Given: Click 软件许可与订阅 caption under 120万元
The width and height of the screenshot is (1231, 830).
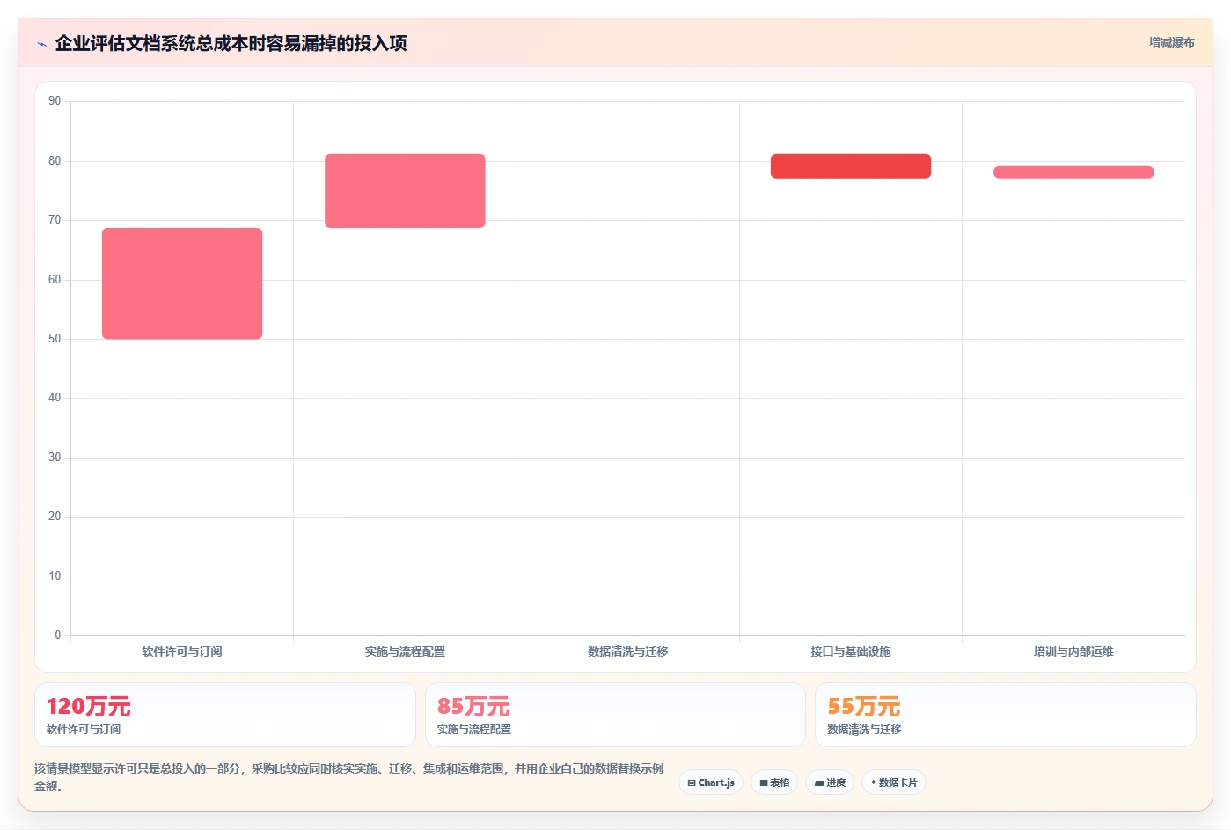Looking at the screenshot, I should coord(84,730).
